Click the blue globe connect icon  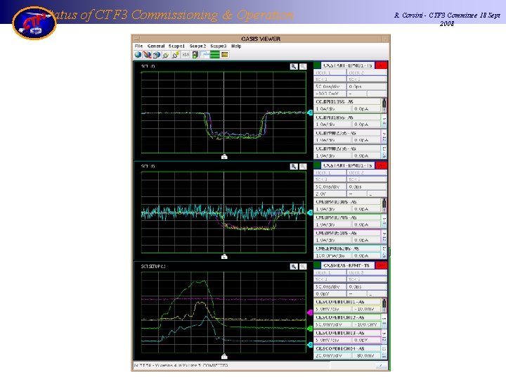138,55
